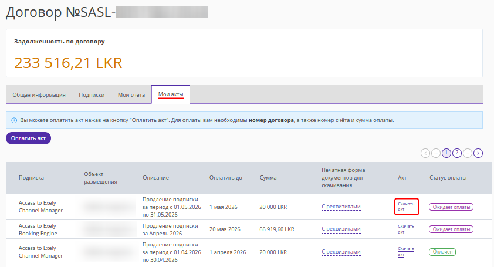This screenshot has width=494, height=267.
Task: Go to previous page arrow in pagination
Action: point(425,153)
